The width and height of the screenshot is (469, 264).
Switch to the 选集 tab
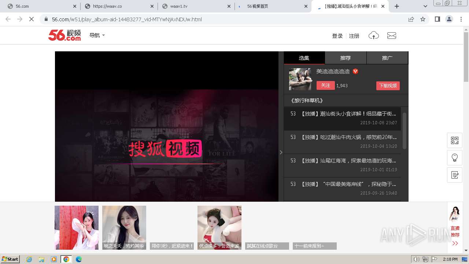(304, 58)
